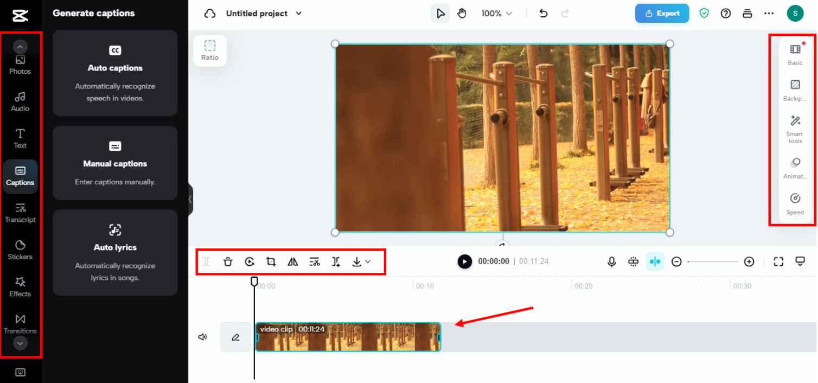Choose the Auto captions card
818x383 pixels.
point(115,73)
